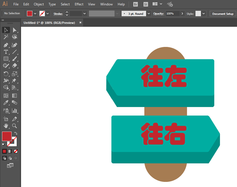237x187 pixels.
Task: Activate the Scale tool
Action: coord(15,74)
